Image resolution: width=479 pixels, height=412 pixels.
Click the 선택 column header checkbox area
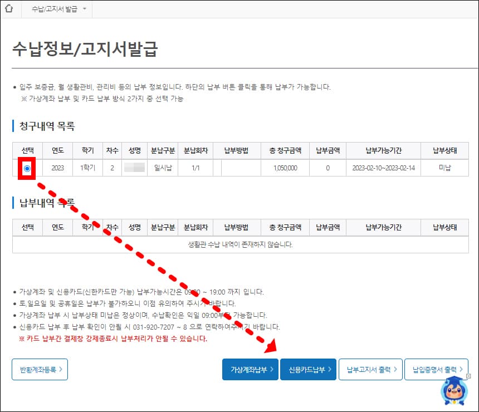tap(27, 150)
